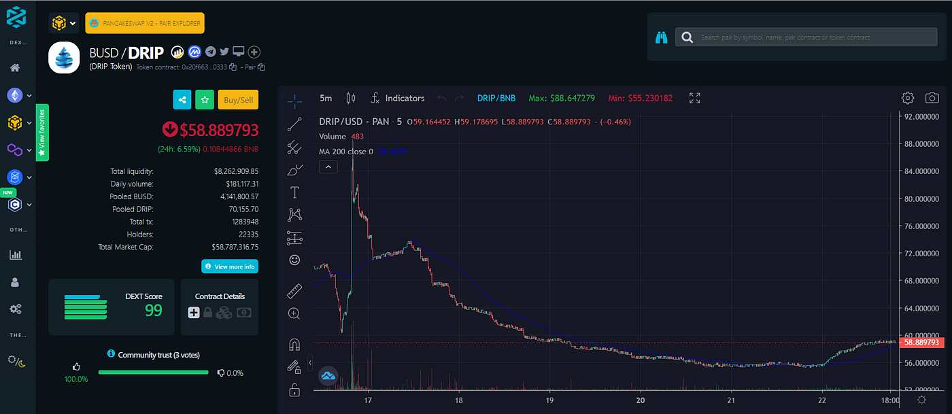
Task: Click the binoculars icon next to search
Action: pyautogui.click(x=661, y=37)
